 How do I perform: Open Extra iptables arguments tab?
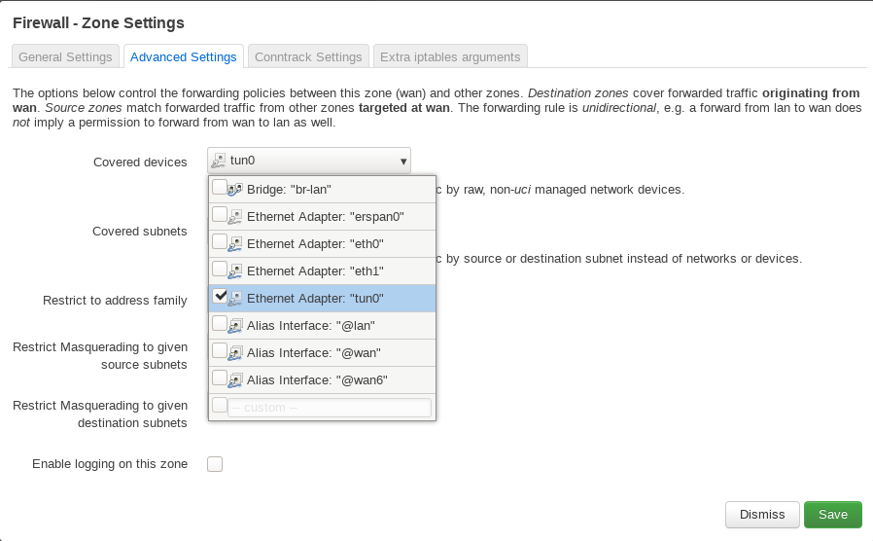tap(450, 56)
